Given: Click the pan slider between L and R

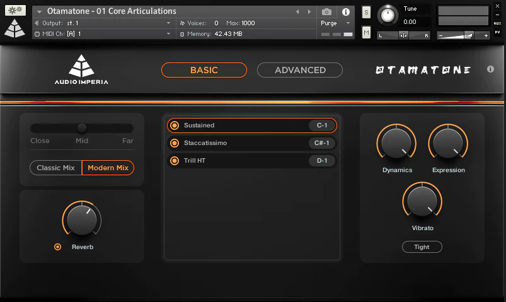Looking at the screenshot, I should coord(403,35).
